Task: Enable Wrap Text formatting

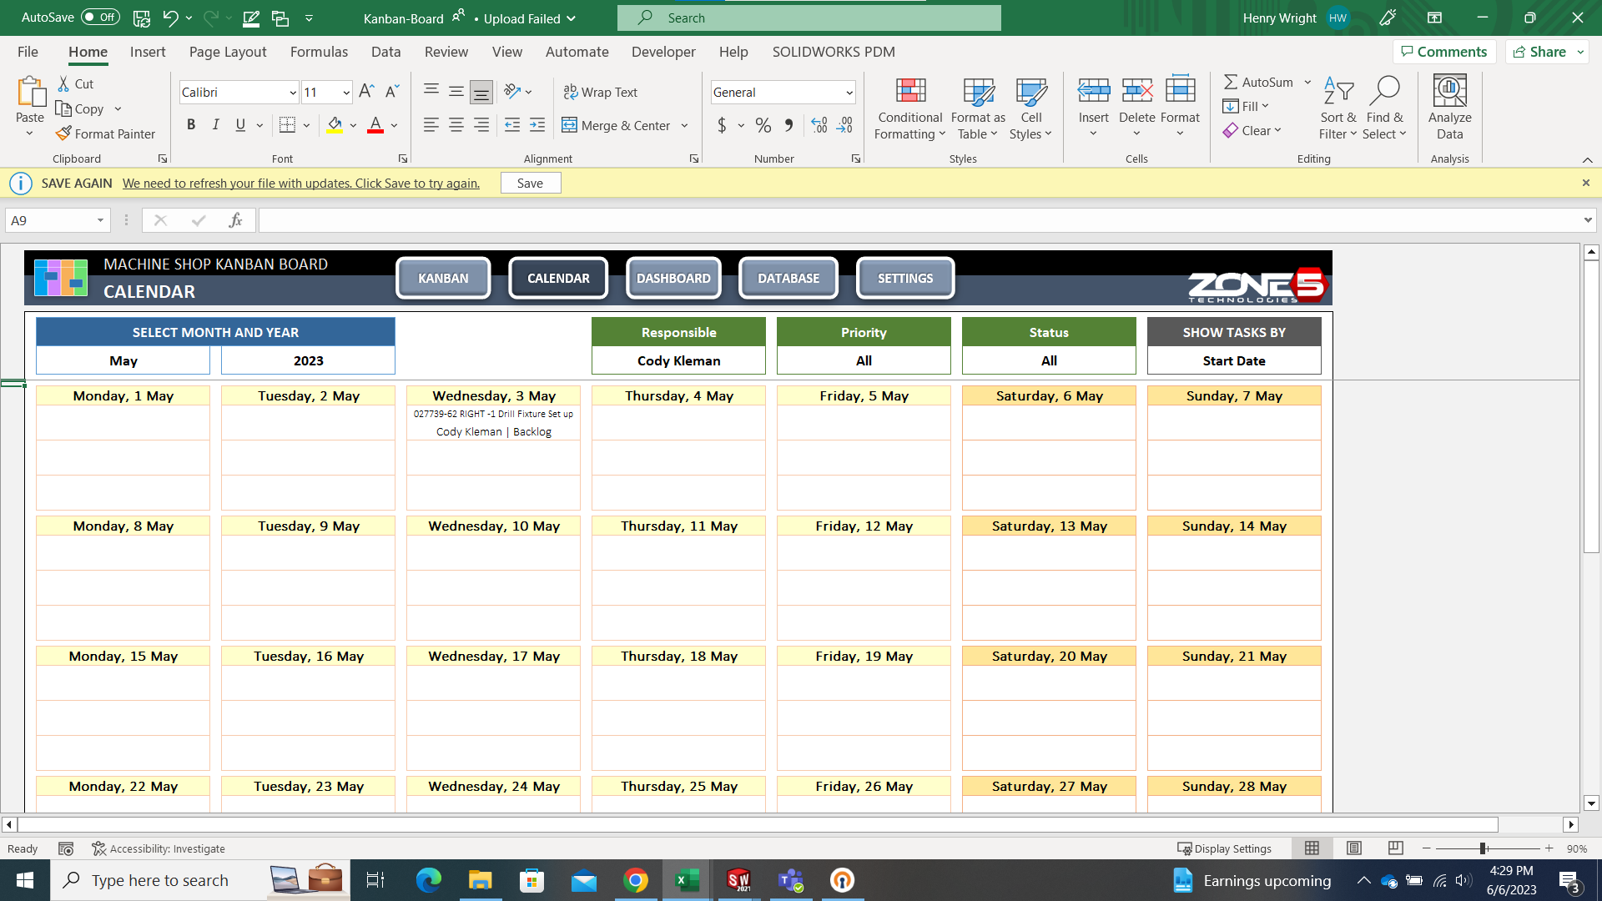Action: click(x=602, y=92)
